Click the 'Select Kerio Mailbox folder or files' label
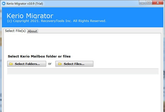Screen dimensions: 165x112 [x=39, y=56]
